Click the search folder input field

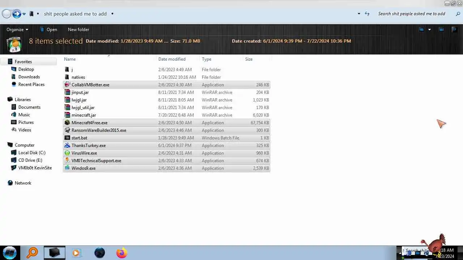click(x=412, y=14)
